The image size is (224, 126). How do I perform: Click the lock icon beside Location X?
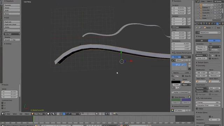pos(189,8)
